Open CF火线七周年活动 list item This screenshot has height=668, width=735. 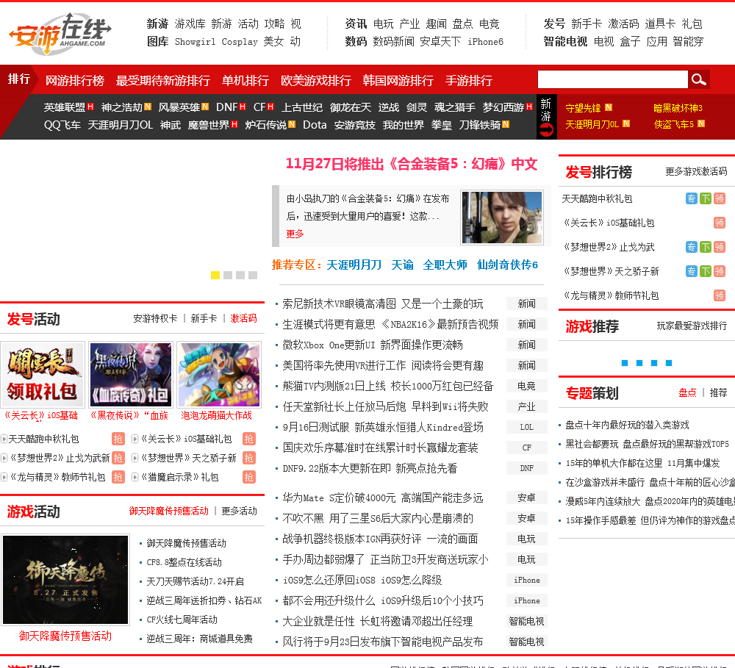coord(182,619)
